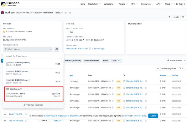The width and height of the screenshot is (187, 122).
Task: Expand the Blockchain menu
Action: pyautogui.click(x=94, y=4)
